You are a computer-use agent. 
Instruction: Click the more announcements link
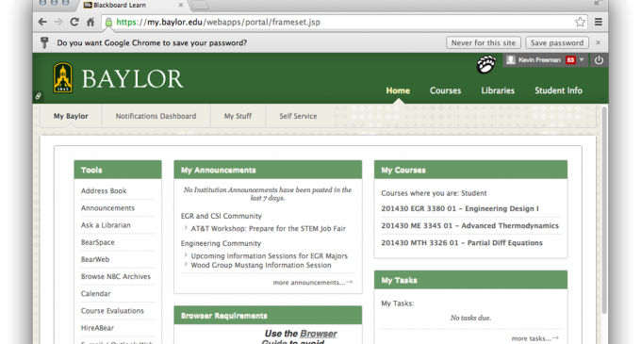pyautogui.click(x=313, y=283)
